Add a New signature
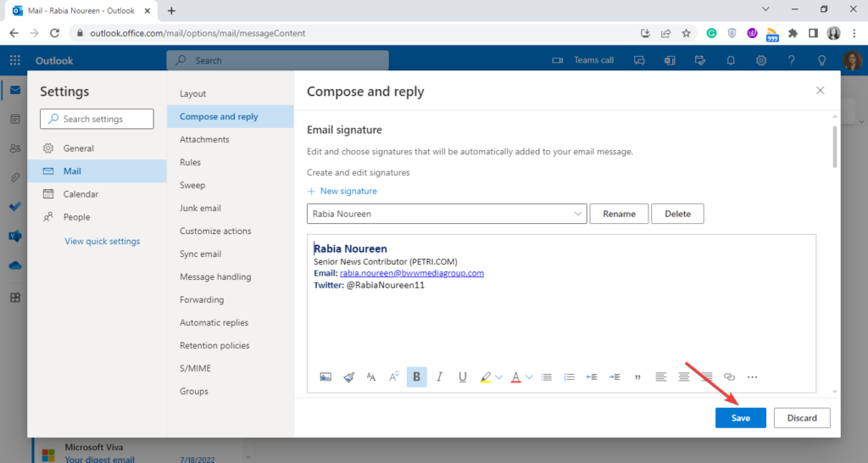Viewport: 868px width, 463px height. [x=342, y=191]
